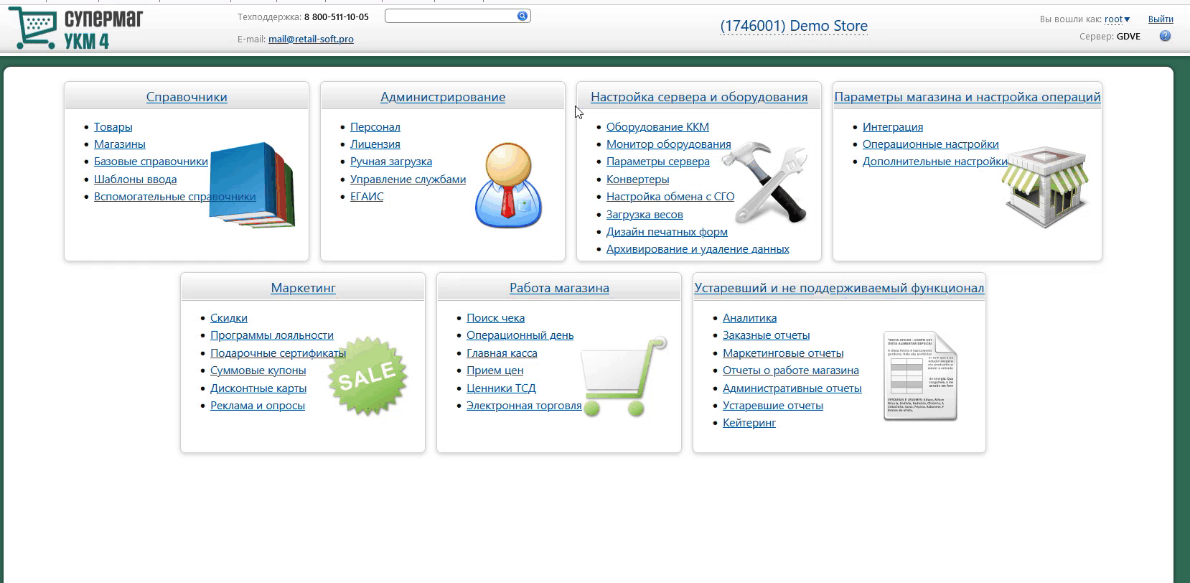Image resolution: width=1190 pixels, height=583 pixels.
Task: Click the report document icon
Action: [x=920, y=376]
